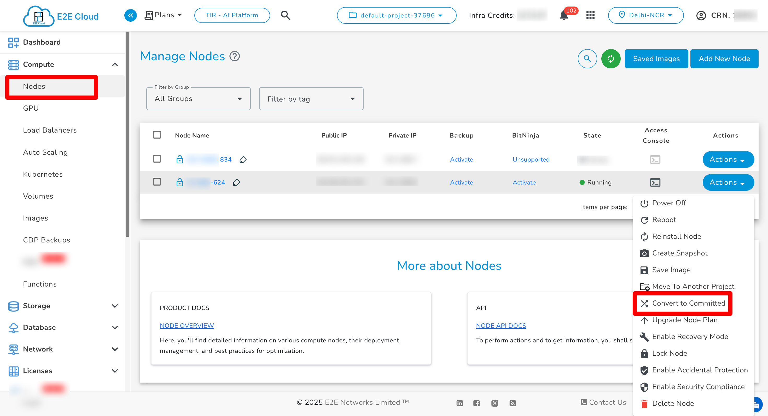The width and height of the screenshot is (768, 416).
Task: Open Actions dropdown for node -834
Action: (728, 160)
